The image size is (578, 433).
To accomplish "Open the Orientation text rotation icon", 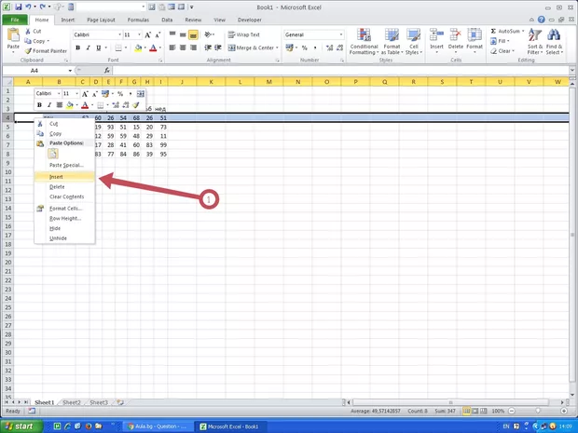I will pyautogui.click(x=208, y=34).
